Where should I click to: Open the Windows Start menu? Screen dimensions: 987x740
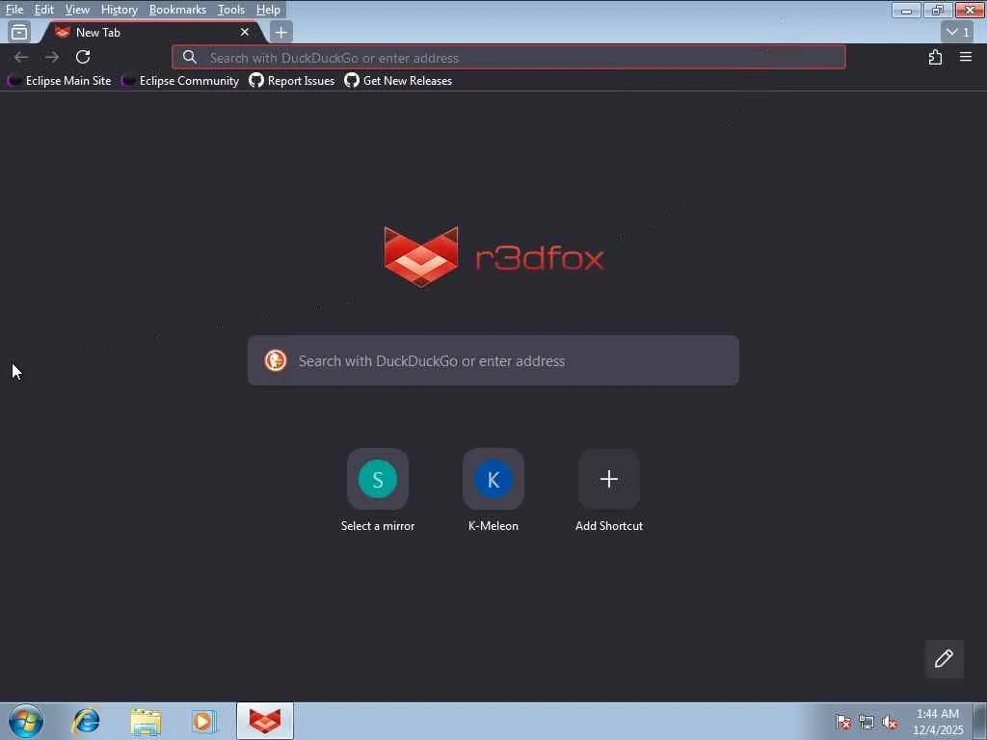[26, 721]
